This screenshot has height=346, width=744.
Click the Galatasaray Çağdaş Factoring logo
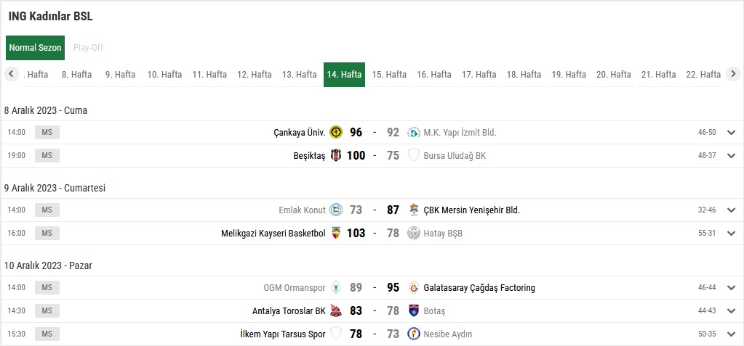(414, 288)
